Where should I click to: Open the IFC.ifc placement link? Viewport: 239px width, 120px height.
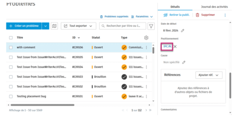(167, 46)
